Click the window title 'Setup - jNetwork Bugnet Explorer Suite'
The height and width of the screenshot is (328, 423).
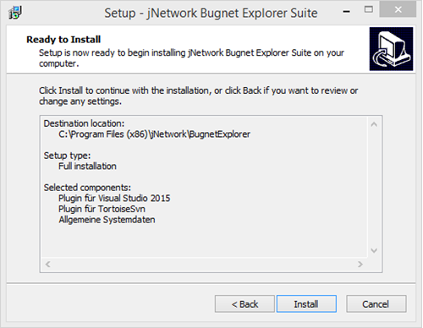coord(211,13)
